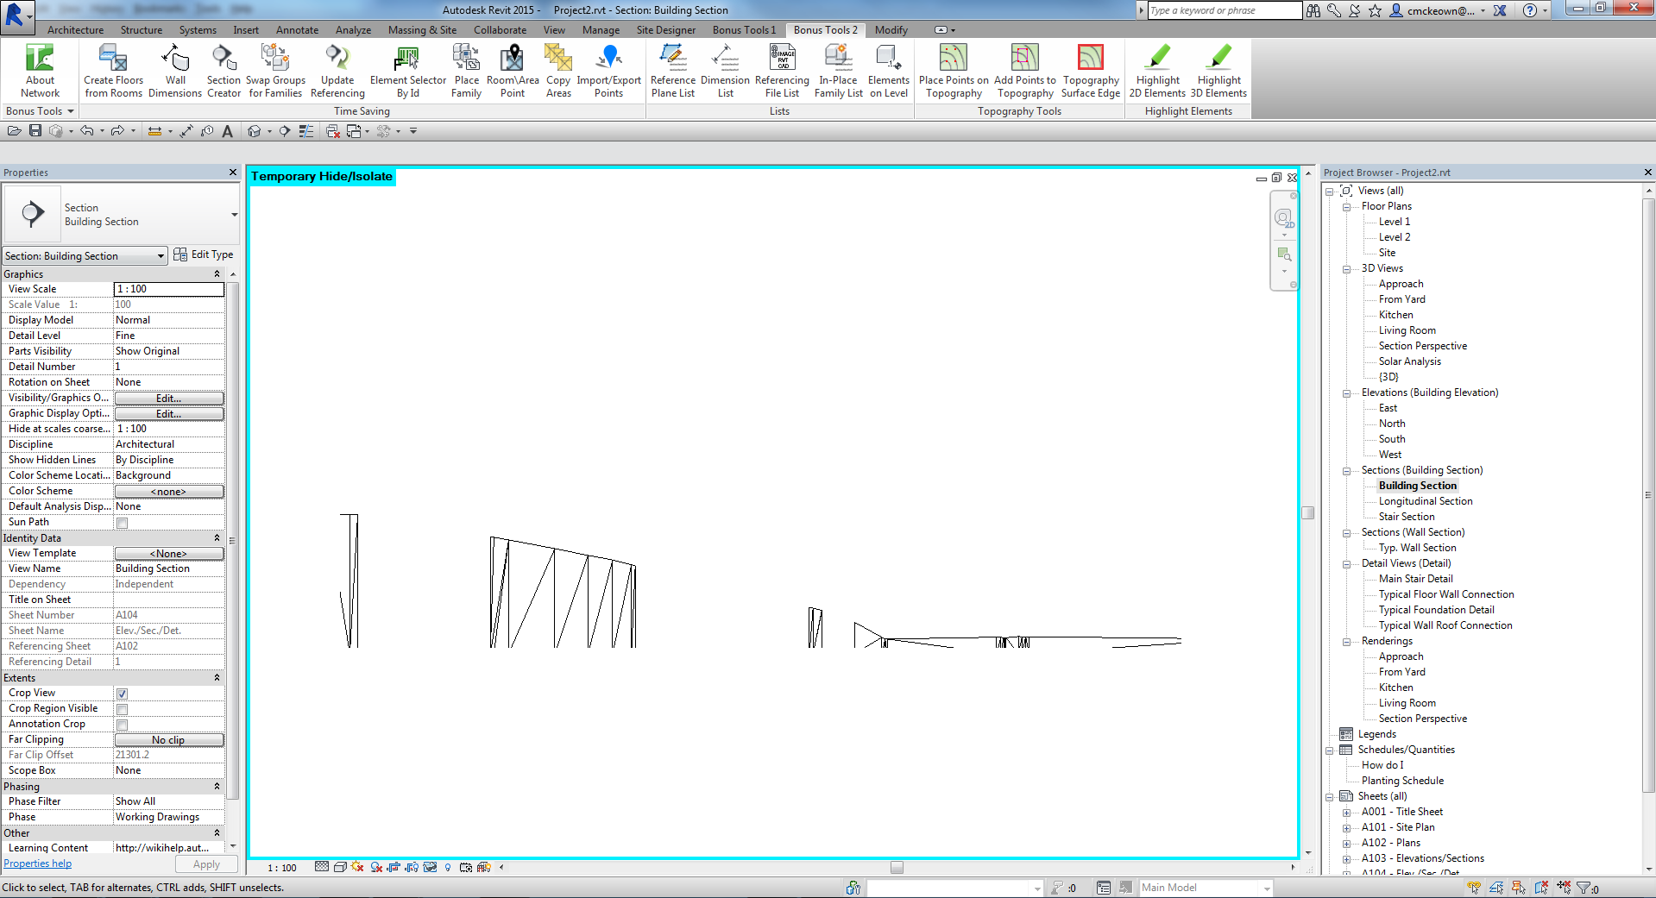This screenshot has width=1656, height=898.
Task: Click the Reveal Hidden Elements lightbulb
Action: coord(447,867)
